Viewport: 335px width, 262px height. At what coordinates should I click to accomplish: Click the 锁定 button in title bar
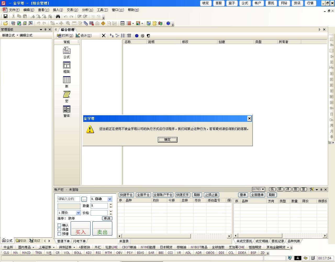(x=206, y=3)
